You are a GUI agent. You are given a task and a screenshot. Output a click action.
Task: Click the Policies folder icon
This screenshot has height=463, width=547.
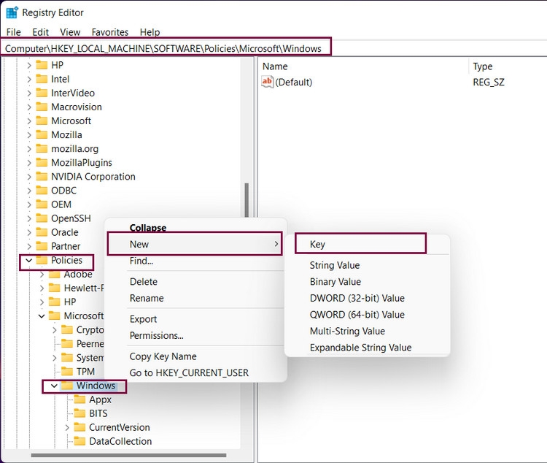coord(42,260)
